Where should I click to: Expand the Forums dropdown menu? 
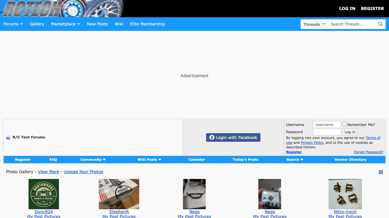pyautogui.click(x=13, y=24)
